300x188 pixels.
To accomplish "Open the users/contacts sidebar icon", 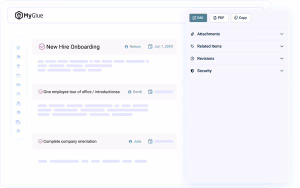I will tap(18, 57).
